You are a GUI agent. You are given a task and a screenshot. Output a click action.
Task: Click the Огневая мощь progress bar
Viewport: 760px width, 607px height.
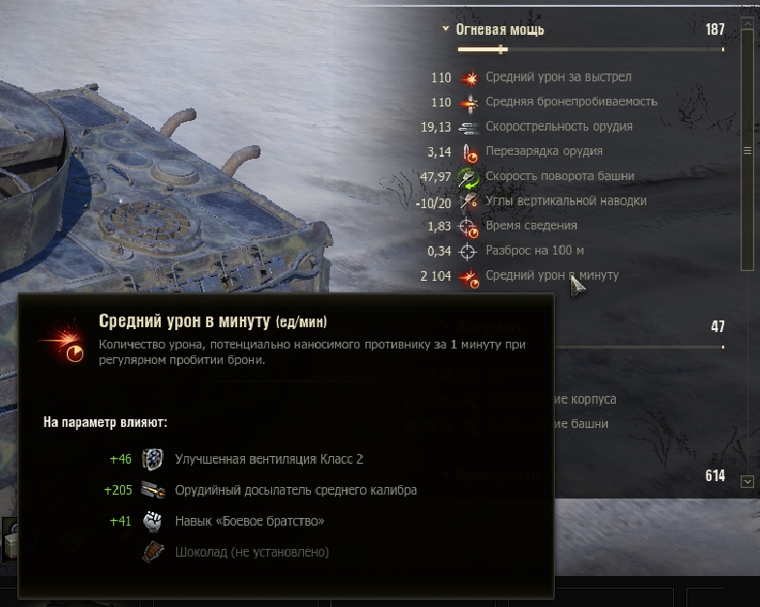[591, 49]
